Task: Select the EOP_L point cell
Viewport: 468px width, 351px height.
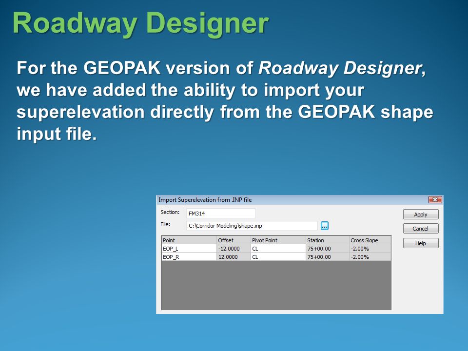Action: pos(189,249)
